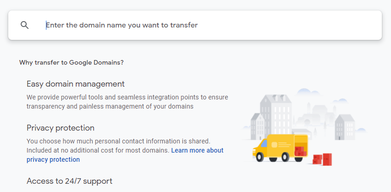Screen dimensions: 391x192
Task: Select the 'Why transfer to Google Domains?' heading
Action: click(x=71, y=62)
